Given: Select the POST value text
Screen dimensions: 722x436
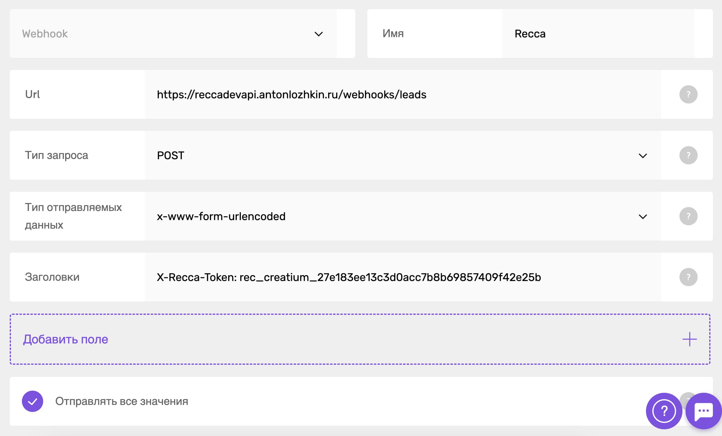Looking at the screenshot, I should pyautogui.click(x=170, y=155).
